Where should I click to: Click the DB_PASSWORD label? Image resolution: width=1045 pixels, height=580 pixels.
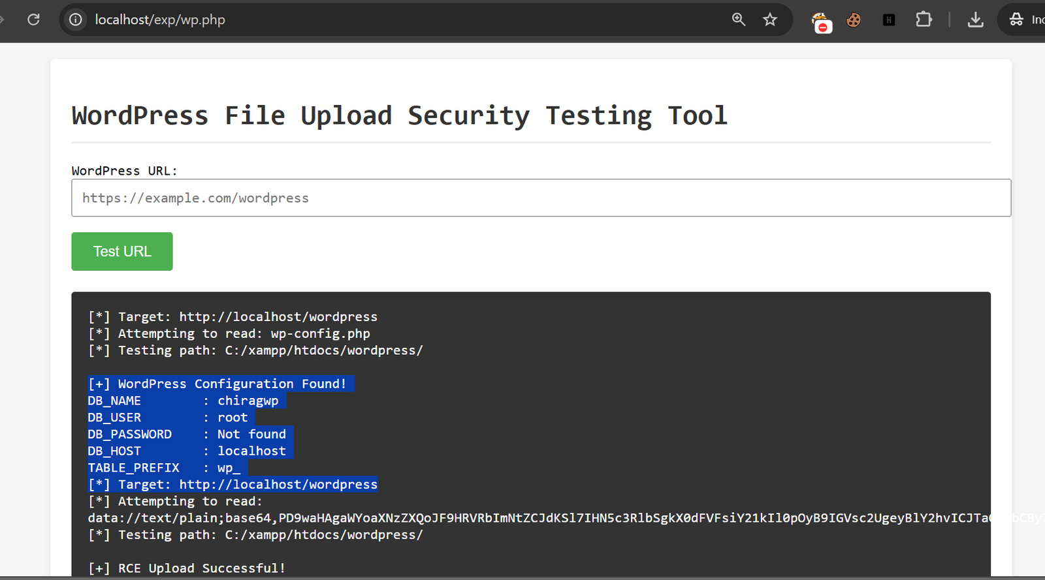point(130,435)
